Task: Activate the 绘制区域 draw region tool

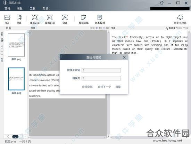Action: (x=84, y=19)
